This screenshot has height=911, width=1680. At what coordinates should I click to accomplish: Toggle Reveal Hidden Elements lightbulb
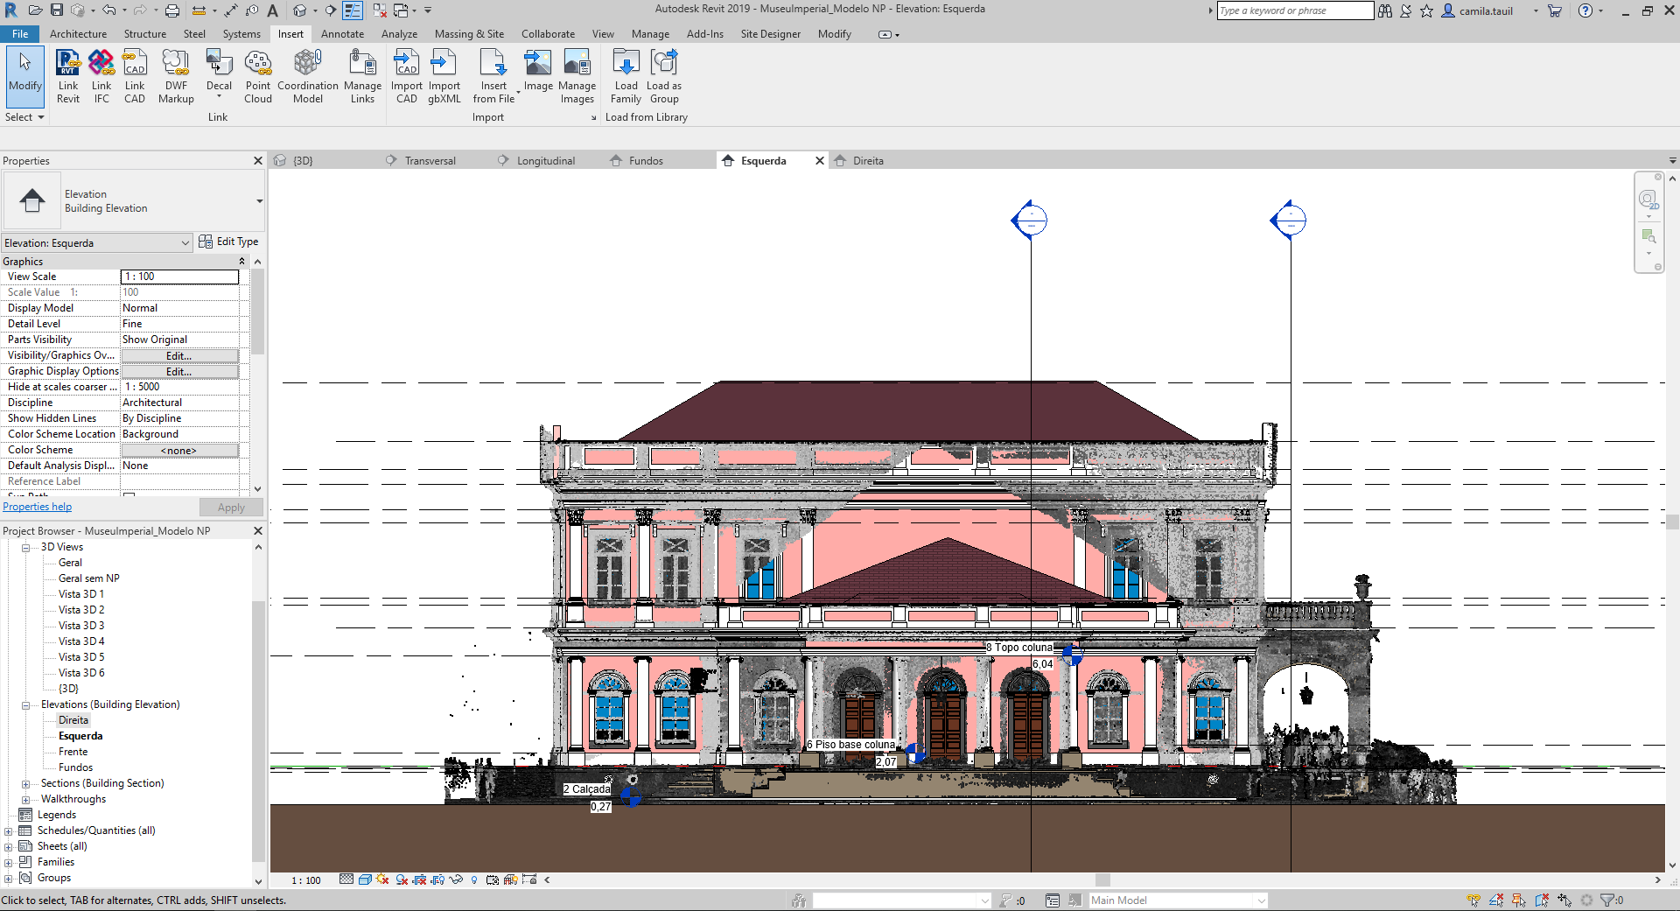coord(474,880)
